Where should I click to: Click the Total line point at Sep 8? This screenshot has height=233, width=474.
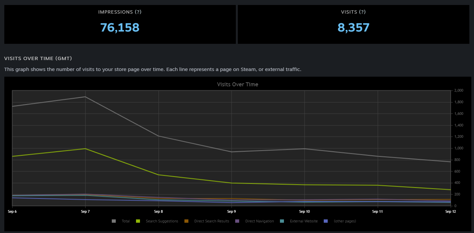tap(159, 136)
